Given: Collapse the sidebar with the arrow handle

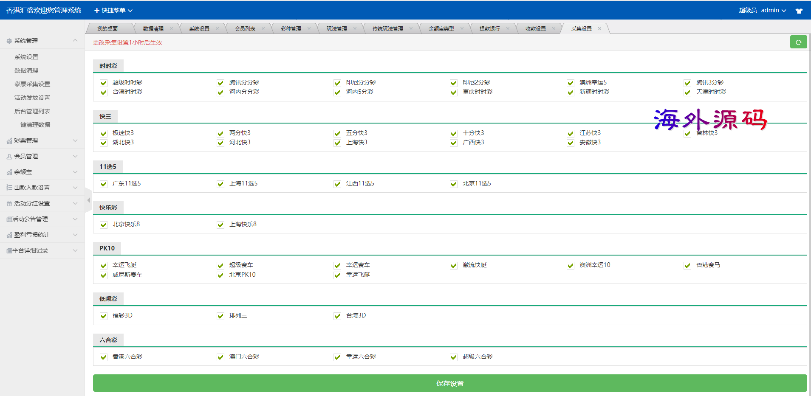Looking at the screenshot, I should point(88,200).
